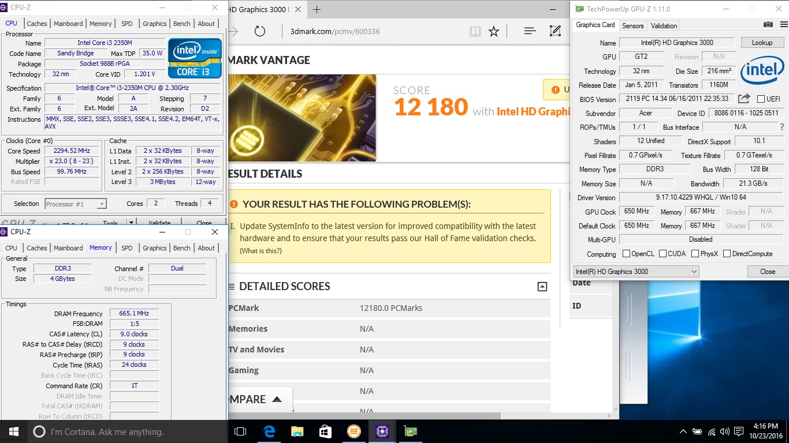Open SPD tab in CPU-Z memory window
Viewport: 789px width, 443px height.
click(127, 248)
